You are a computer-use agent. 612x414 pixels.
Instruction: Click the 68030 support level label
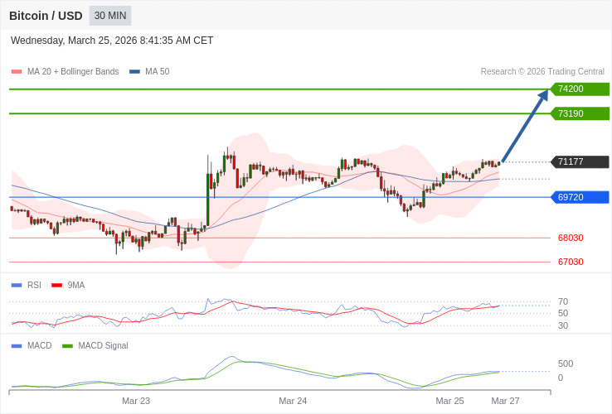pos(571,238)
